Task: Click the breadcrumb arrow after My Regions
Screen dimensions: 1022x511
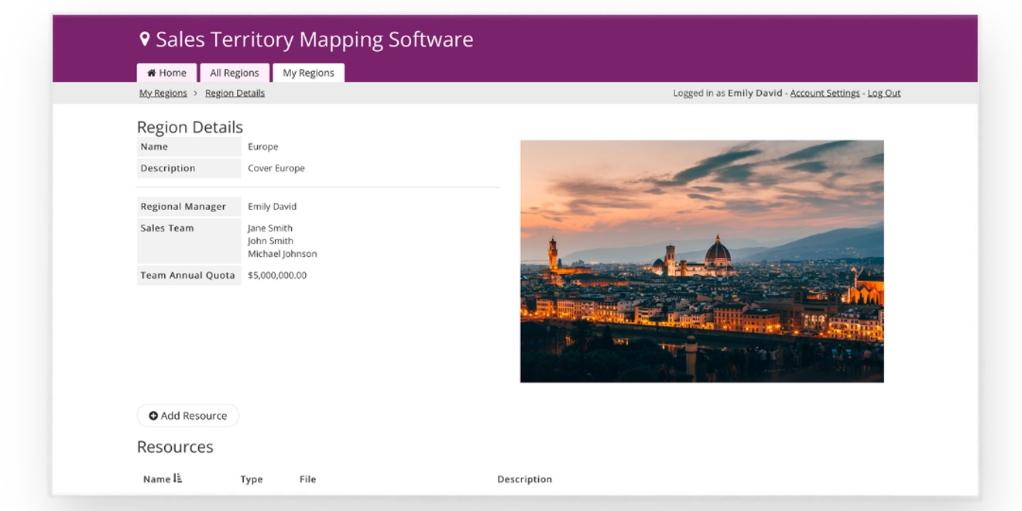Action: tap(196, 93)
